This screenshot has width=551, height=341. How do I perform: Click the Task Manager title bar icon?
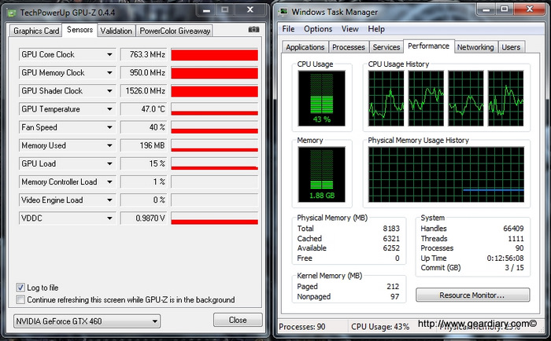pyautogui.click(x=283, y=12)
